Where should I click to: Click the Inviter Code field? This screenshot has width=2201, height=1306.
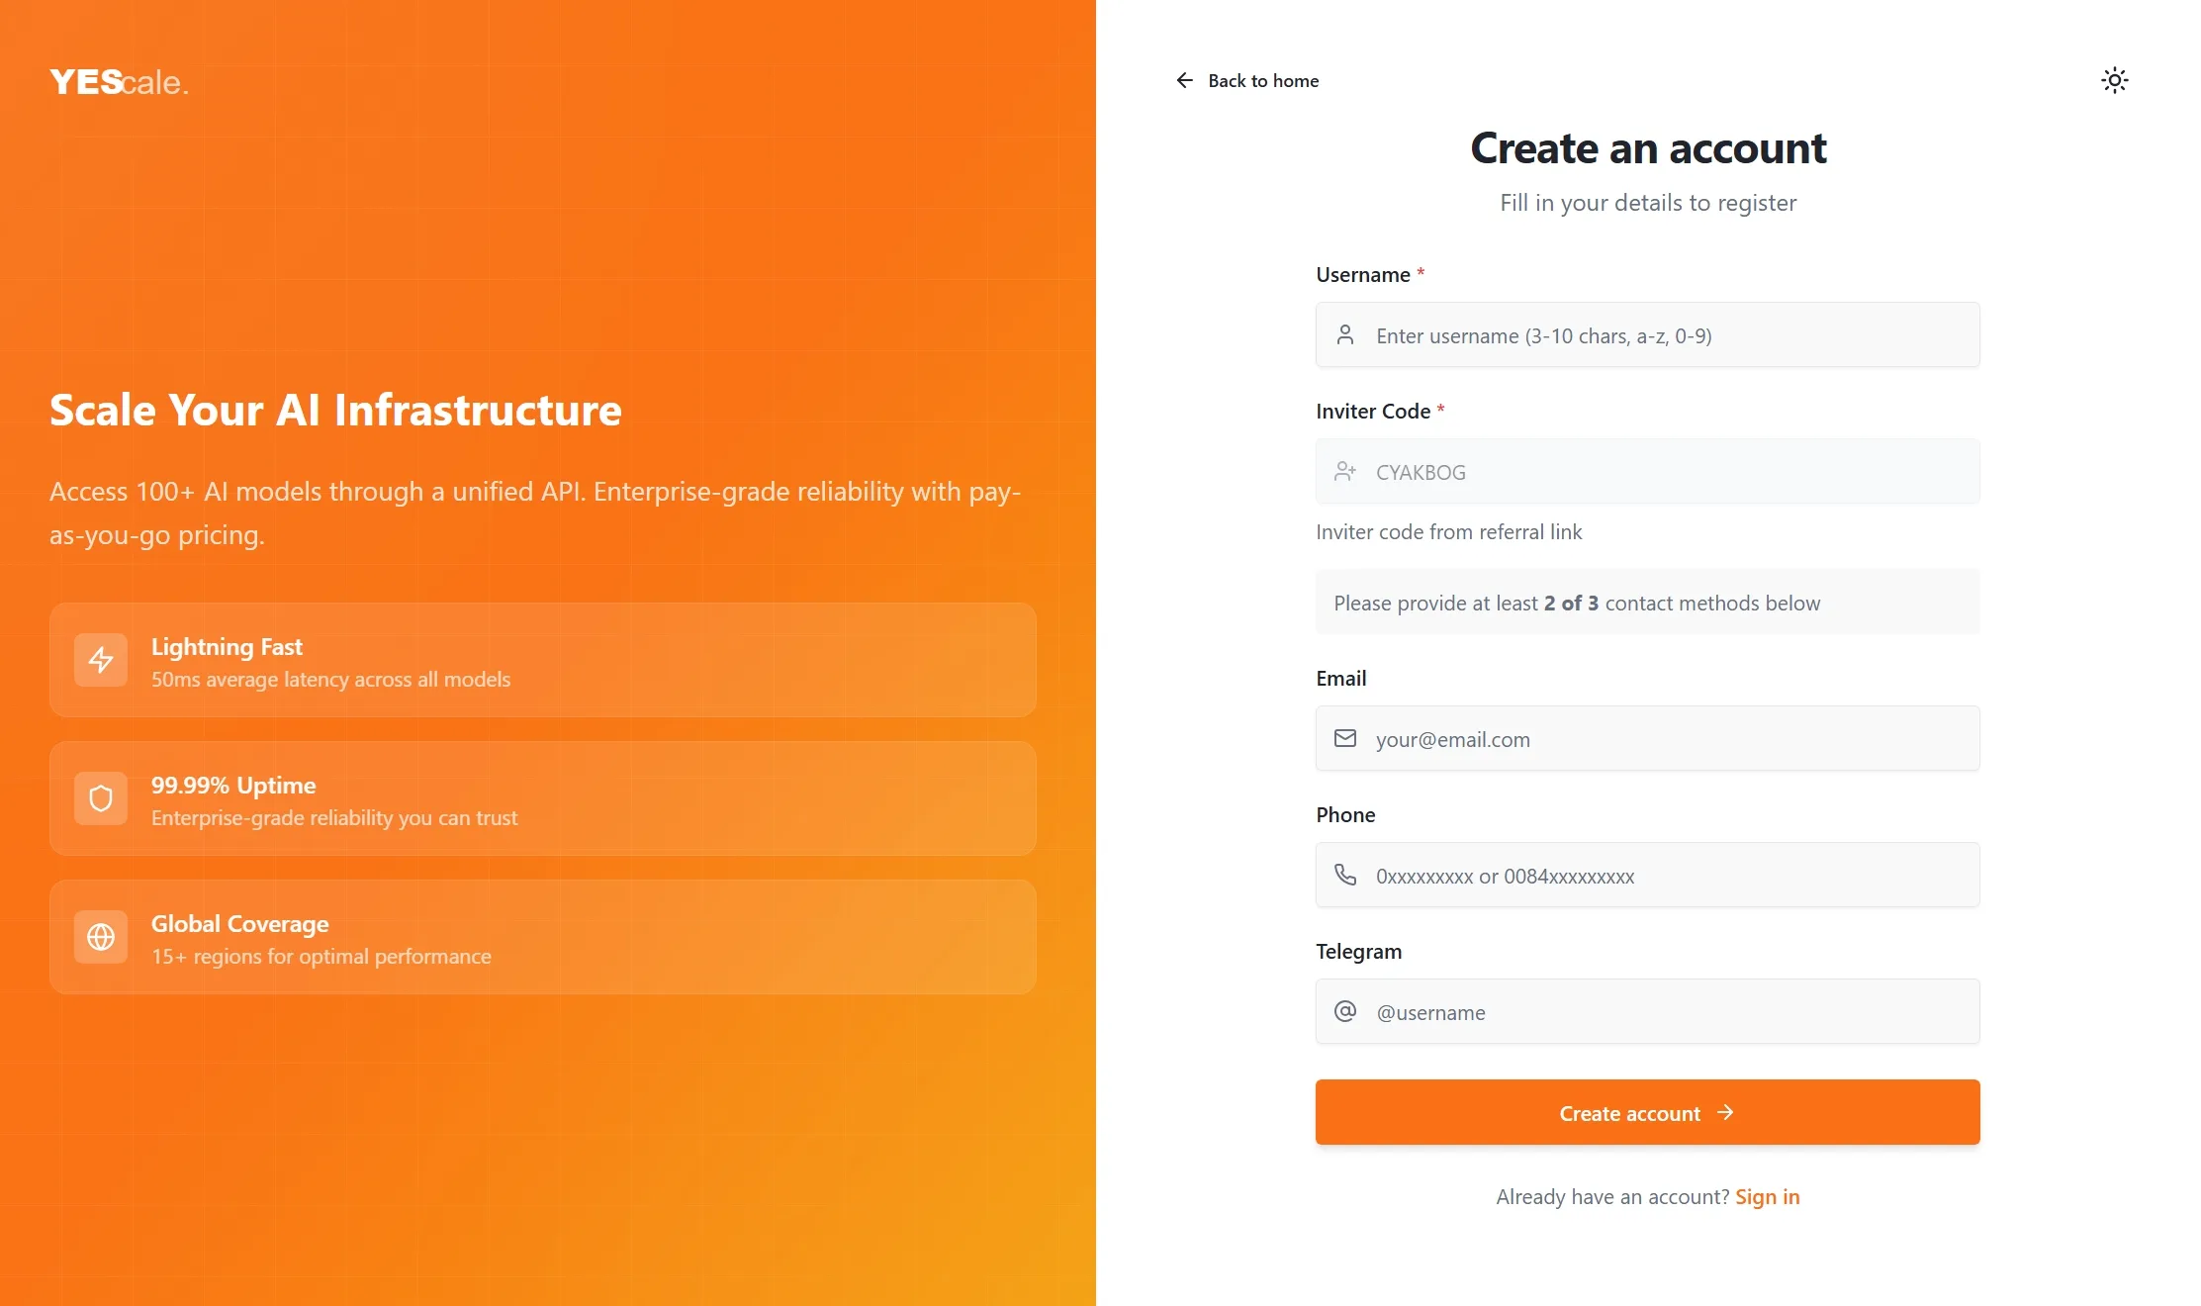pyautogui.click(x=1672, y=472)
